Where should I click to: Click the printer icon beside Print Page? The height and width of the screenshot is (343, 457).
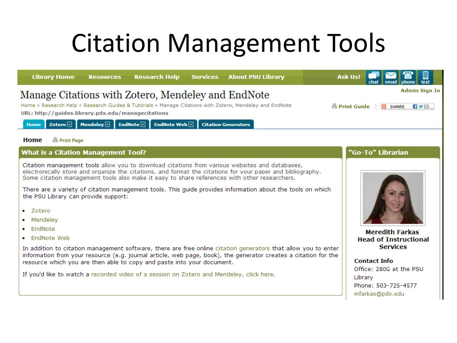pos(55,140)
